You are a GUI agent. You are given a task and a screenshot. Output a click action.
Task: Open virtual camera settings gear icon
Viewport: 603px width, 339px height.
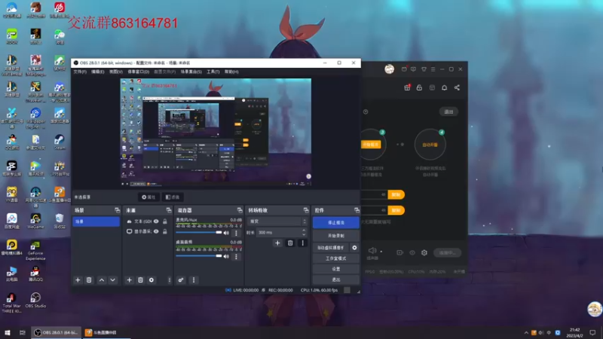pos(354,248)
